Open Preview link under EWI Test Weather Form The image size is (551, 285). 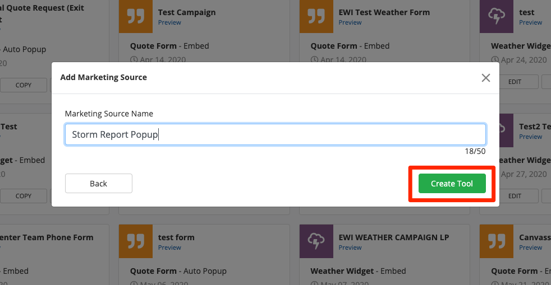click(x=350, y=22)
